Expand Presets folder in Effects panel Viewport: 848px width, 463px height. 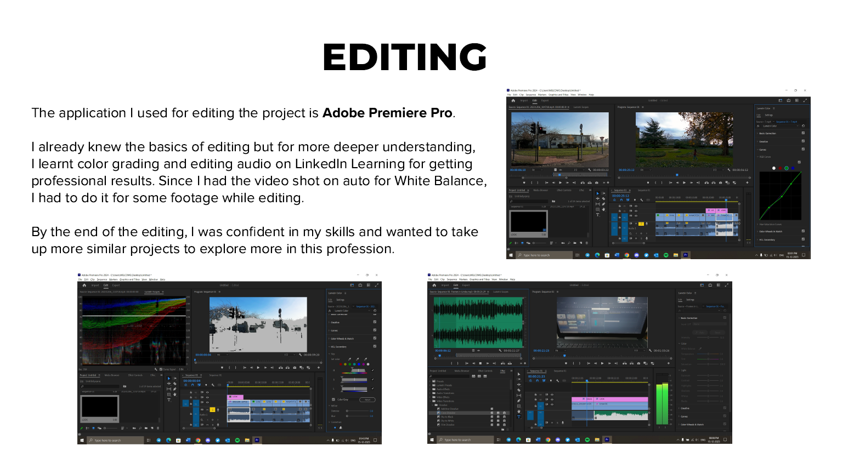430,381
